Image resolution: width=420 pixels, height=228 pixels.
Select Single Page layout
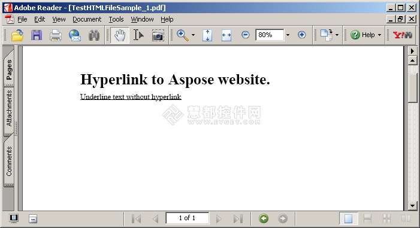coord(348,218)
